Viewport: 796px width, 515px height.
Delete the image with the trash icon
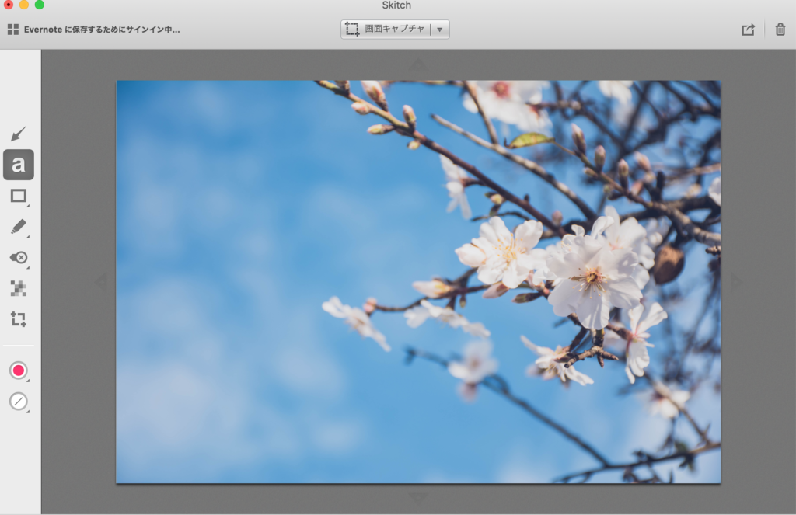point(780,30)
